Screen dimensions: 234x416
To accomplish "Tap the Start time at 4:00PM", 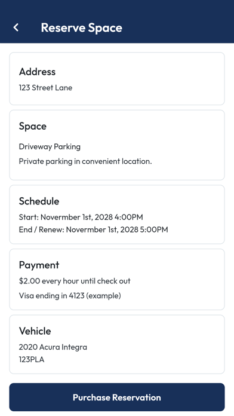I will [x=81, y=217].
